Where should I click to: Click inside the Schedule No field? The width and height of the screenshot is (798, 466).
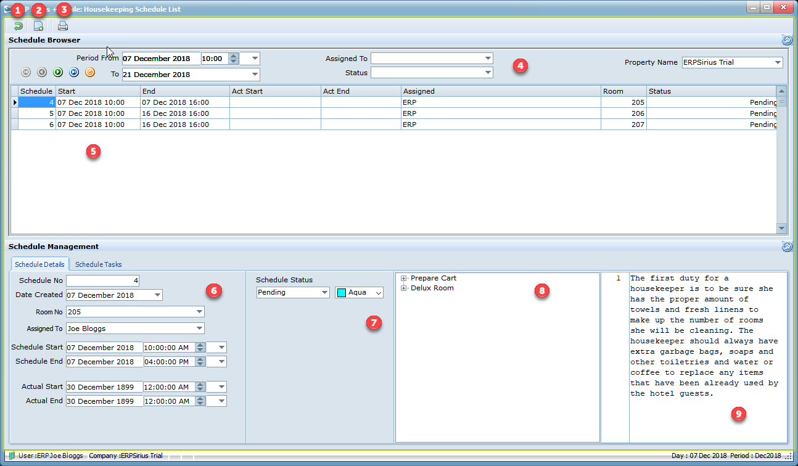click(103, 280)
